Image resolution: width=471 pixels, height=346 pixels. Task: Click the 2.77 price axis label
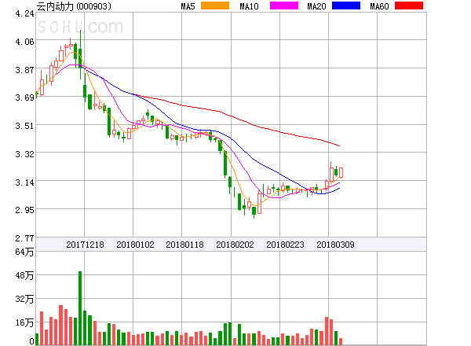click(24, 238)
